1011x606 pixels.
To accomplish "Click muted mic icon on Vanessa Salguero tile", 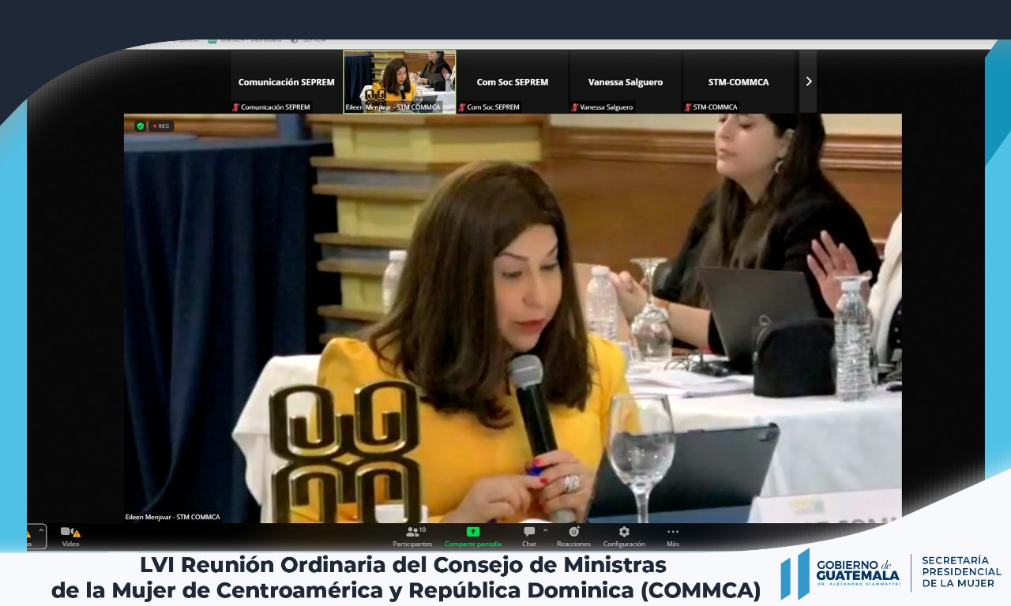I will tap(575, 107).
